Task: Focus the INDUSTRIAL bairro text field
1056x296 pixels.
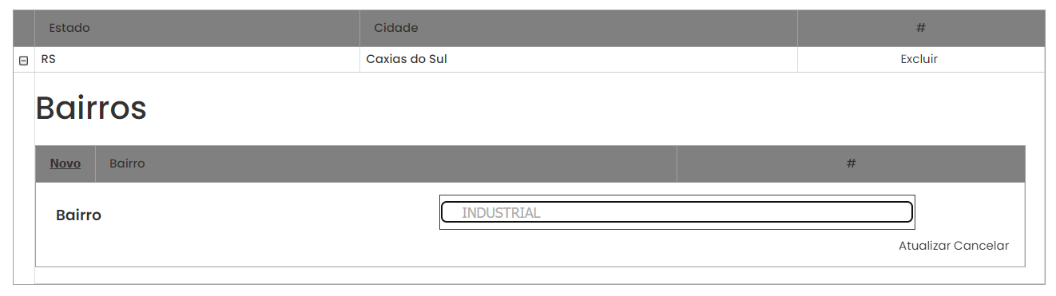Action: tap(677, 212)
